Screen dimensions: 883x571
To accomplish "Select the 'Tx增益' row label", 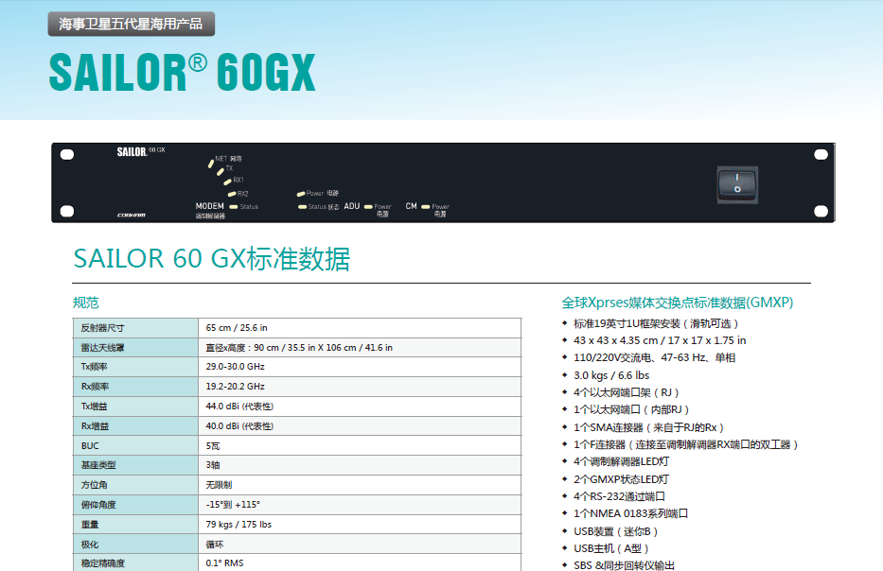I will pos(94,407).
